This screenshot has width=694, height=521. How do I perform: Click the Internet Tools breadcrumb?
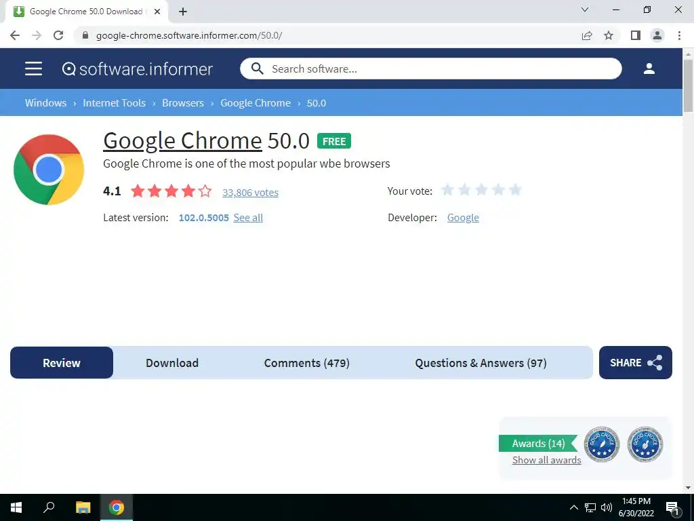click(114, 103)
